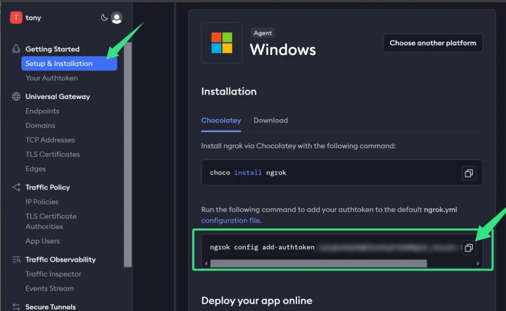The height and width of the screenshot is (311, 506).
Task: Open TLS Certificates section
Action: click(x=52, y=154)
